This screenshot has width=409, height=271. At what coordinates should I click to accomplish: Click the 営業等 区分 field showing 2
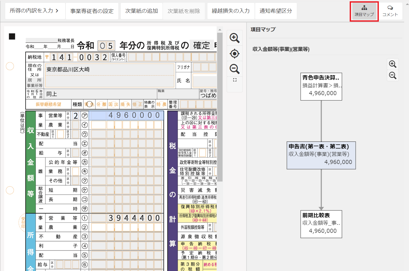76,116
